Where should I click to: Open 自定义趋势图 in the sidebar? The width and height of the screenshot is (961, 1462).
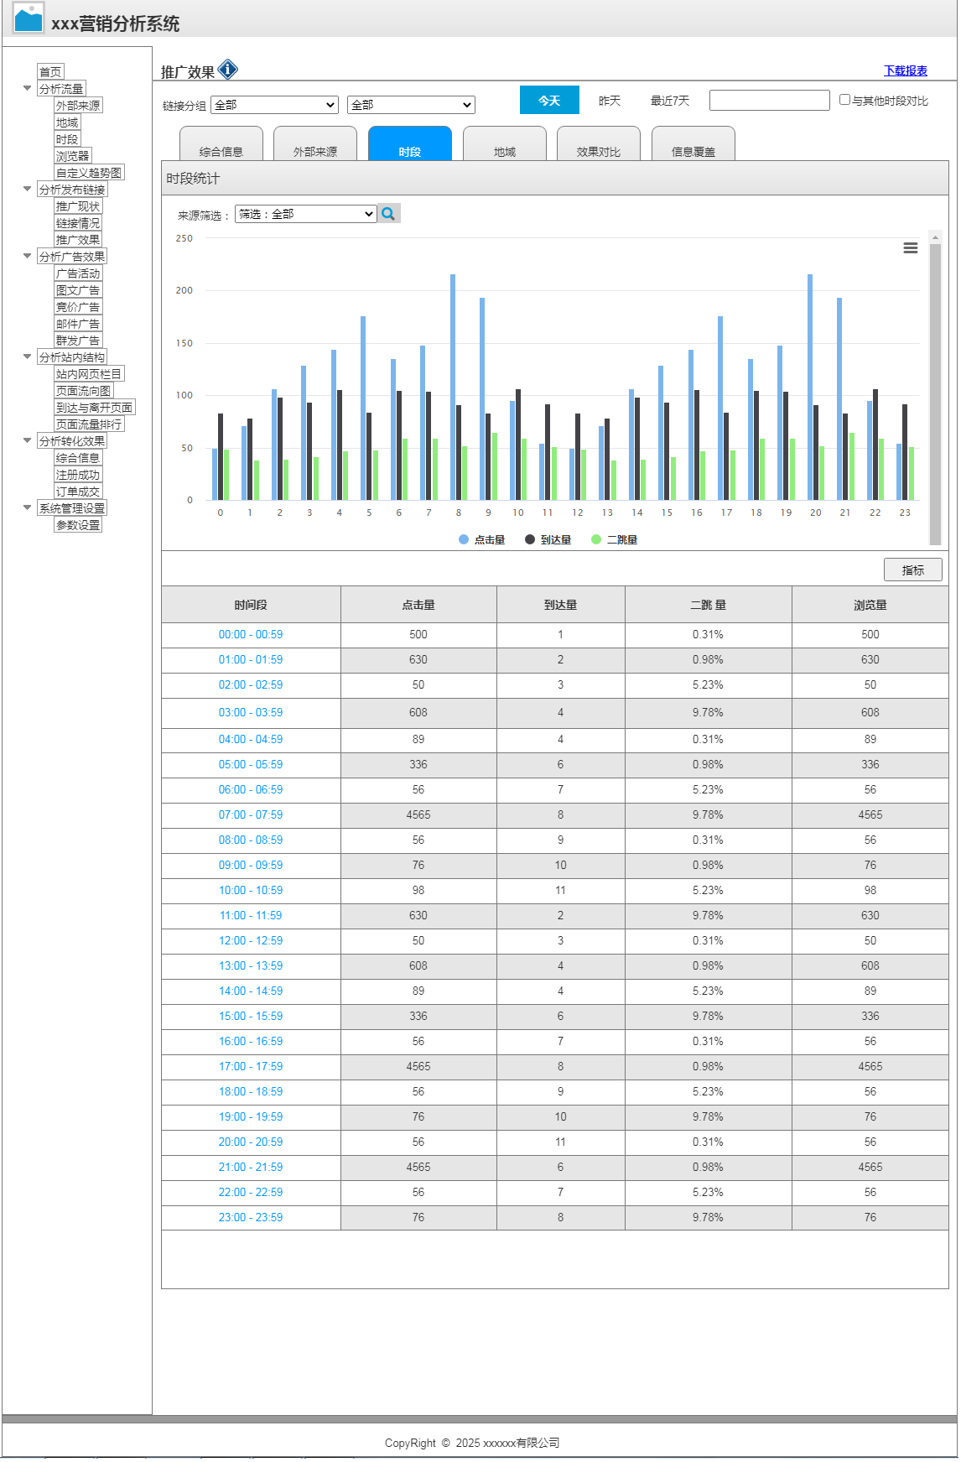tap(89, 173)
